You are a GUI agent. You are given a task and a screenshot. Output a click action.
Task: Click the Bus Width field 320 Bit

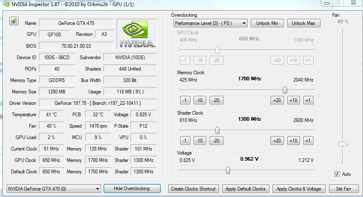[130, 80]
